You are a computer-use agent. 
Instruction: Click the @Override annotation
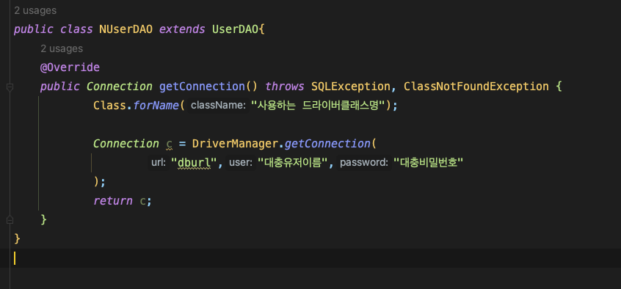[70, 67]
